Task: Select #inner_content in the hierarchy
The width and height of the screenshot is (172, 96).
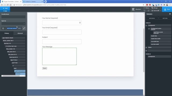Action: point(14,41)
